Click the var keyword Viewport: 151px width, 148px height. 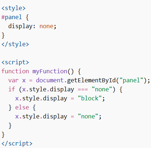tap(13, 80)
